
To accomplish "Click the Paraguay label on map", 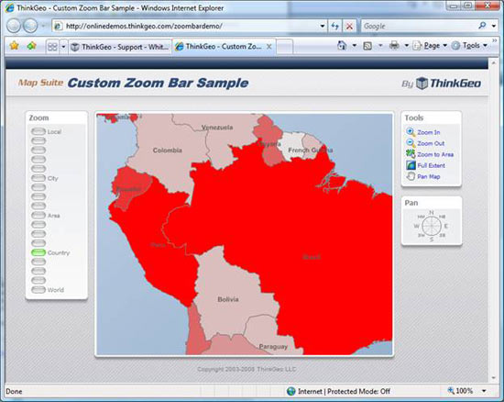I will (x=273, y=347).
